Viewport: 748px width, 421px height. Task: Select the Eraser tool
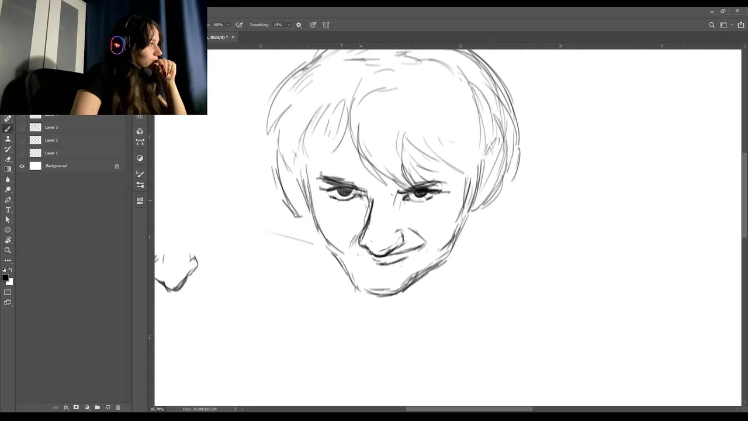(x=8, y=159)
